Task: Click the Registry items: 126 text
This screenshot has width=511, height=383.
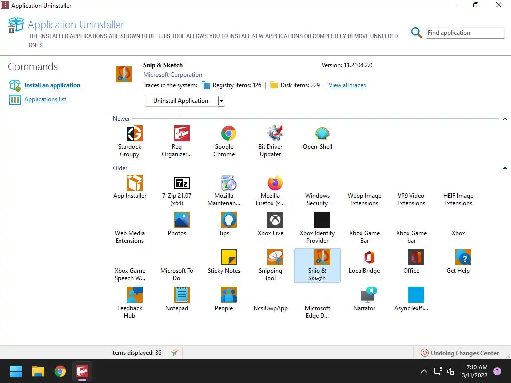Action: click(237, 85)
